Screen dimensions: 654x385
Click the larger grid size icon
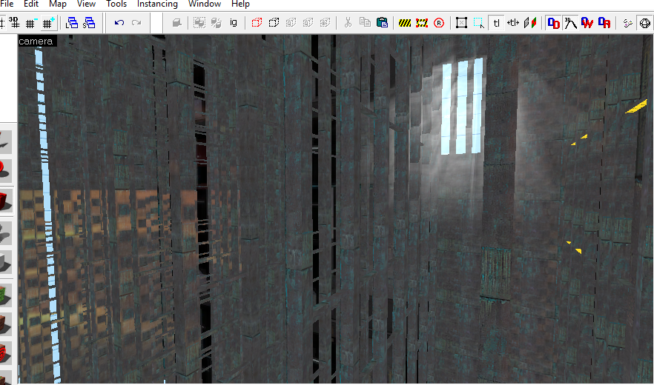[48, 22]
